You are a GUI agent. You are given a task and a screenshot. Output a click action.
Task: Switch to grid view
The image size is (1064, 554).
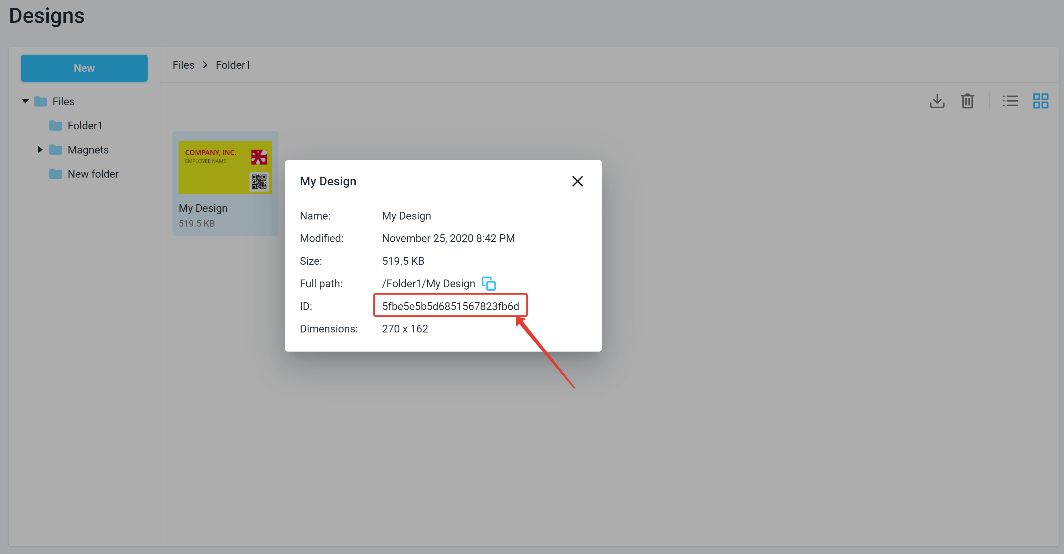click(1041, 101)
